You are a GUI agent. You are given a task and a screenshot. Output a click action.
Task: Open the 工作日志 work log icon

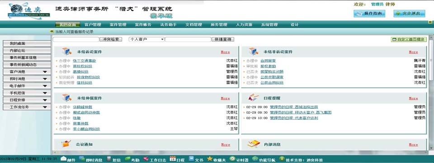[146, 158]
